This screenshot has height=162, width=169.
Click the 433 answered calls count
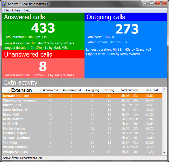click(43, 28)
